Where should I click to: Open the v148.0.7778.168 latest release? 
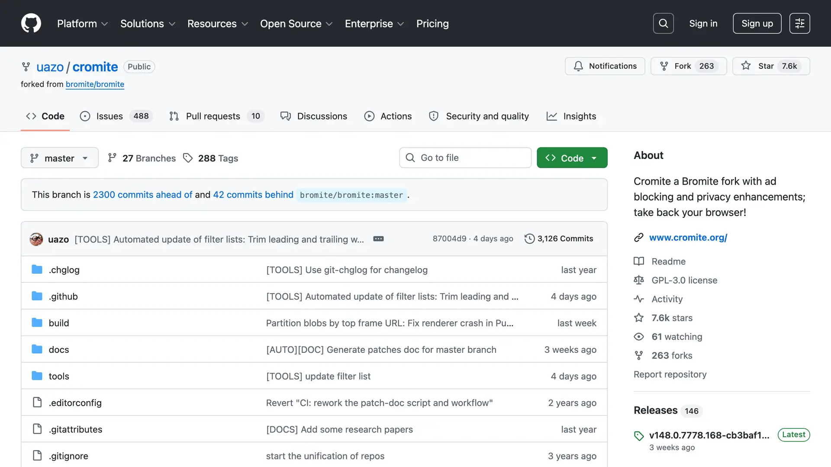(709, 435)
